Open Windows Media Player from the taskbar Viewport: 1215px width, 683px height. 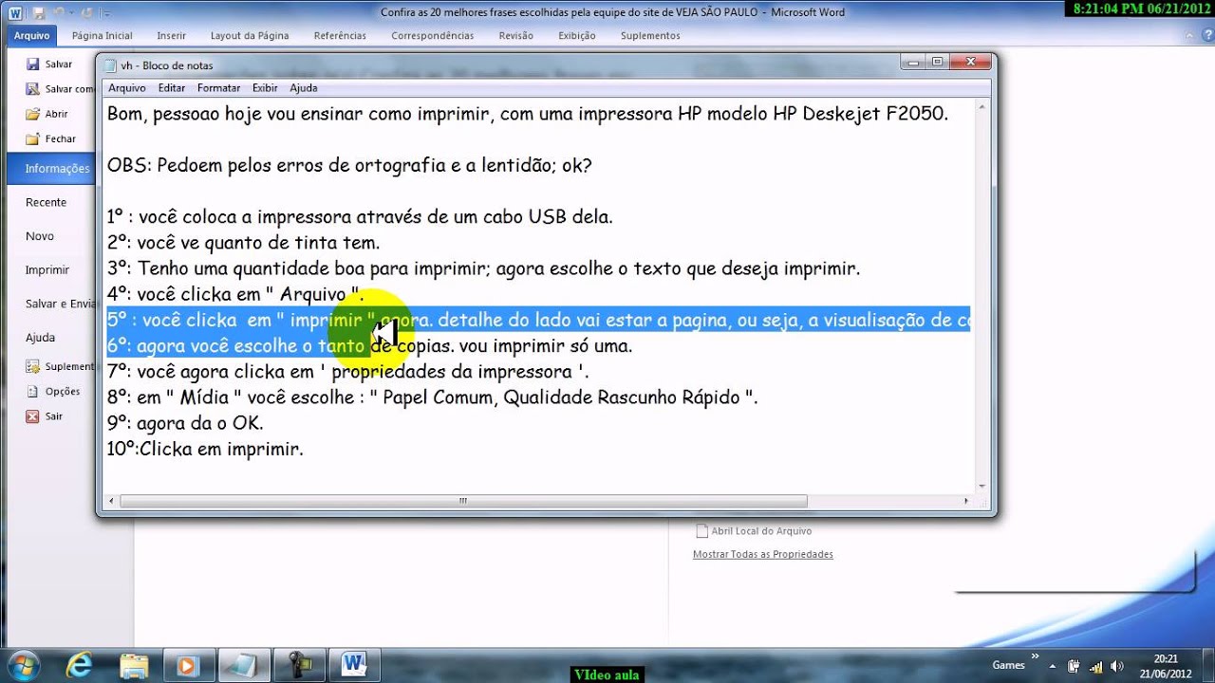pyautogui.click(x=189, y=664)
